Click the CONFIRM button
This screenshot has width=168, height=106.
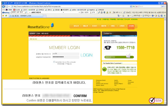pyautogui.click(x=80, y=96)
